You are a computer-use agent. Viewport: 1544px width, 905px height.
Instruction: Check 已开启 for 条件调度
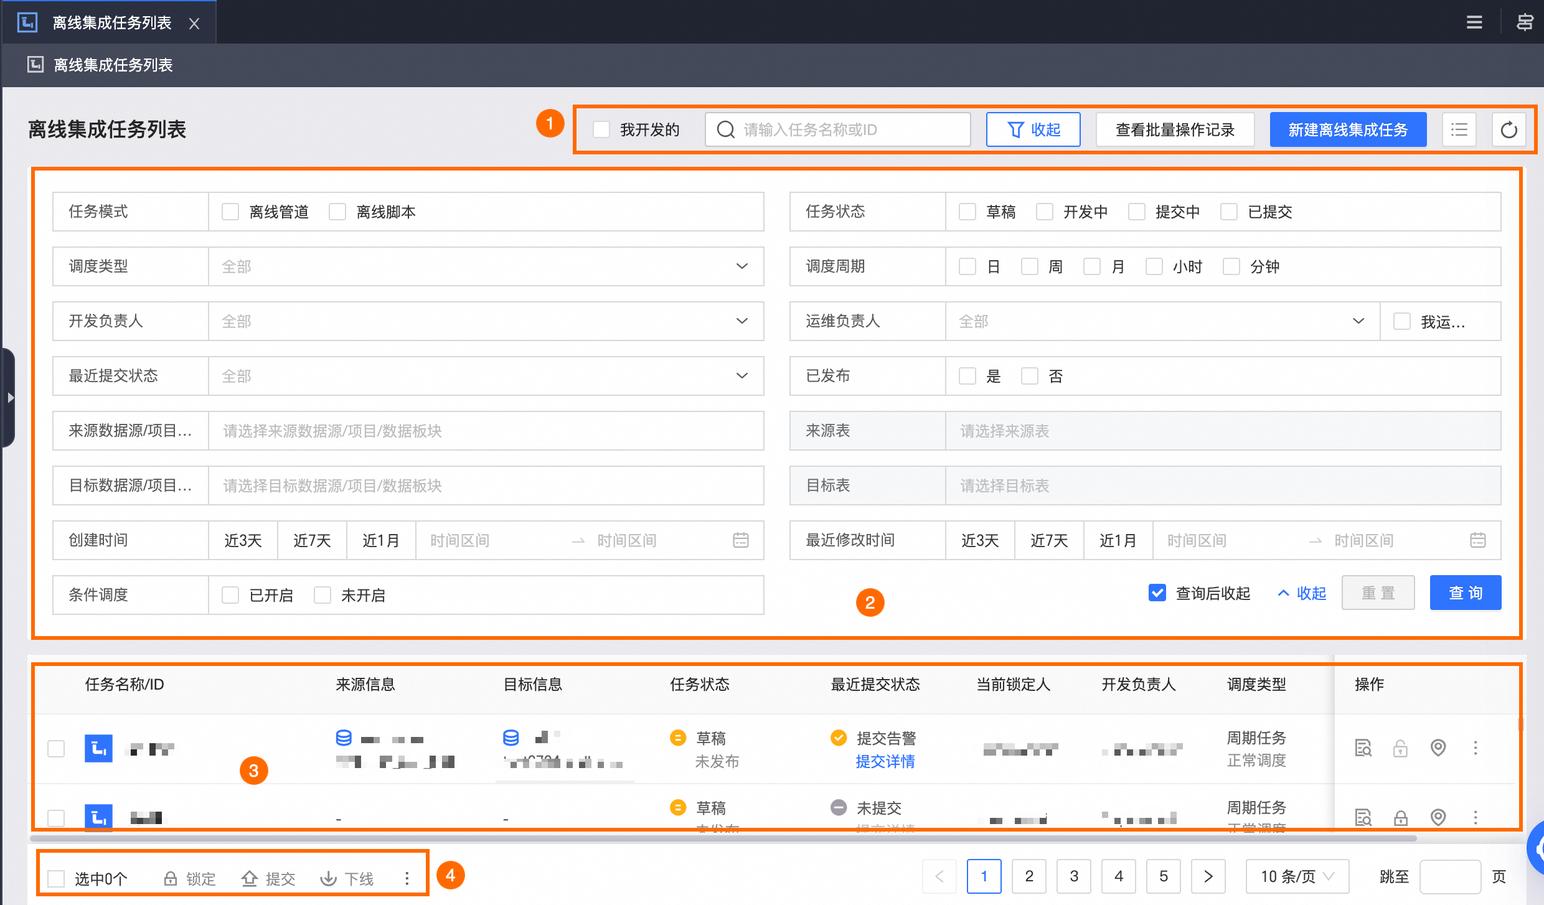click(230, 595)
